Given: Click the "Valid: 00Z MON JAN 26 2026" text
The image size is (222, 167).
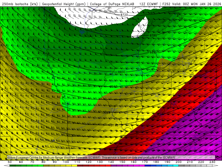Looking at the screenshot, I should tap(197, 4).
